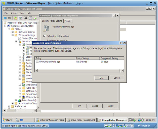Screen dimensions: 158x129
Task: Open the editor's File menu
Action: coord(6,13)
